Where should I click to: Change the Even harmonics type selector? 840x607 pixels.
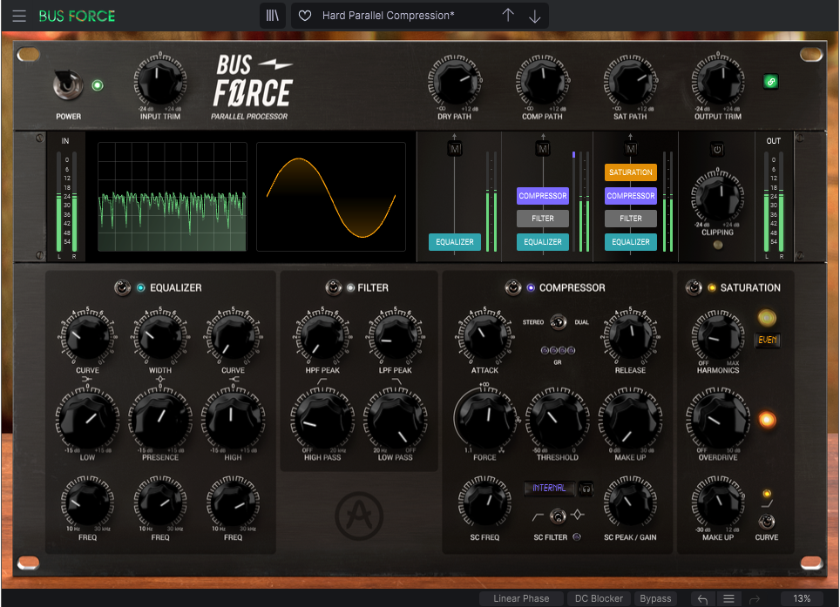pyautogui.click(x=767, y=341)
